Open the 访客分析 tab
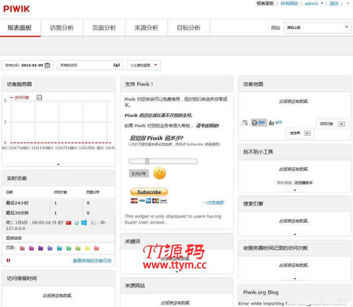 pyautogui.click(x=62, y=28)
